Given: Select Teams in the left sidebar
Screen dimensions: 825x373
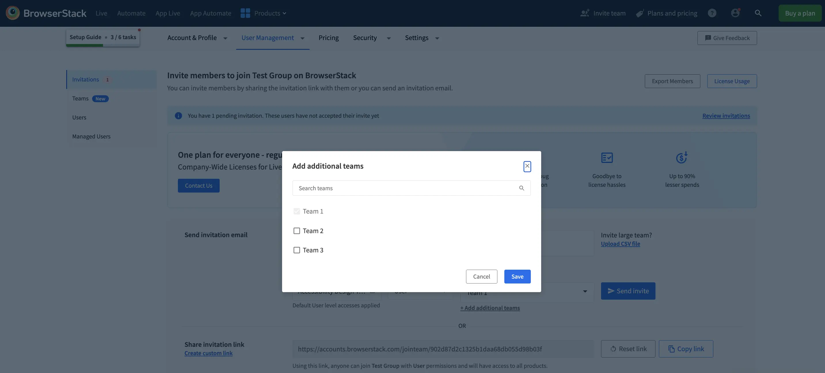Looking at the screenshot, I should 80,99.
